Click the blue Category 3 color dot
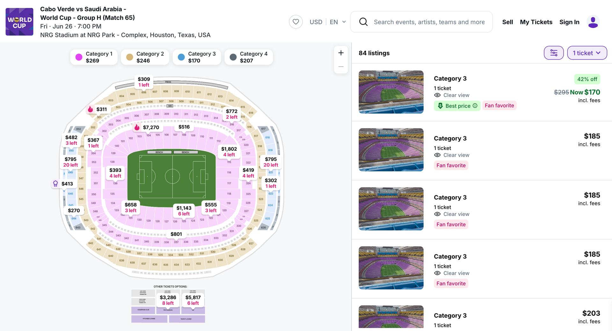The width and height of the screenshot is (612, 331). 181,57
